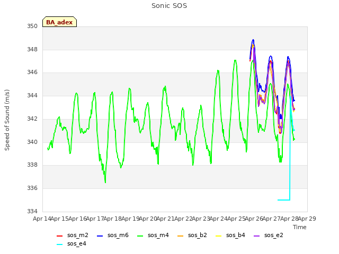Toggle the sos_b4 legend entry
The height and width of the screenshot is (254, 339).
point(230,235)
